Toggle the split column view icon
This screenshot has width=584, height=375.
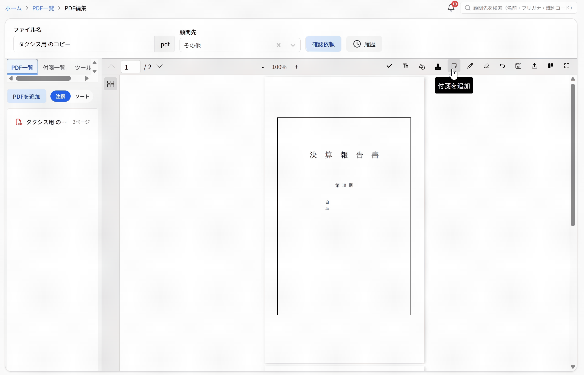[x=551, y=66]
